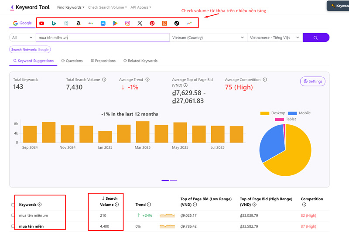Viewport: 349px width, 232px height.
Task: Expand the Vietnamese language dropdown
Action: coord(274,38)
